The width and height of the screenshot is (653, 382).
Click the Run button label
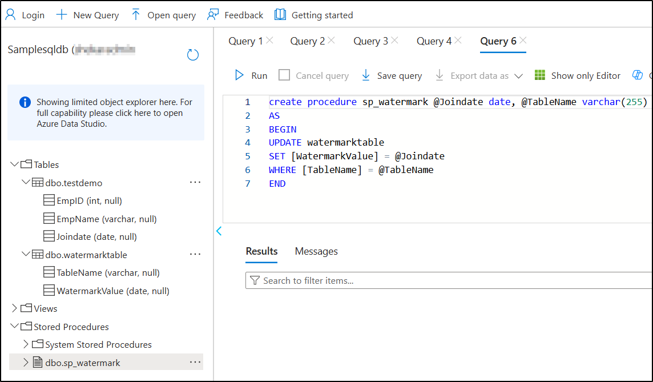point(259,76)
